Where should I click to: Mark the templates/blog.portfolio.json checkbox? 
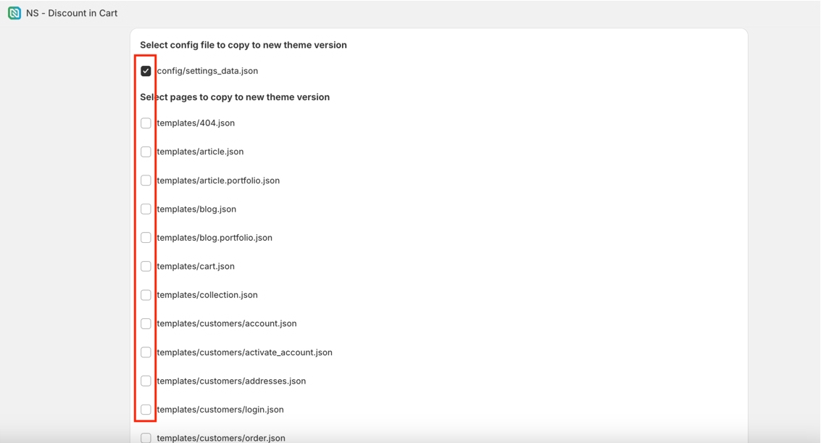point(146,238)
